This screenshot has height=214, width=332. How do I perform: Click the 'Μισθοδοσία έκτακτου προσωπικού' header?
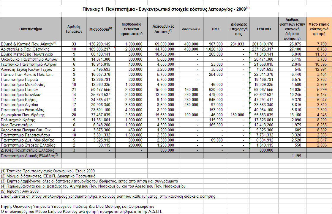pos(131,29)
